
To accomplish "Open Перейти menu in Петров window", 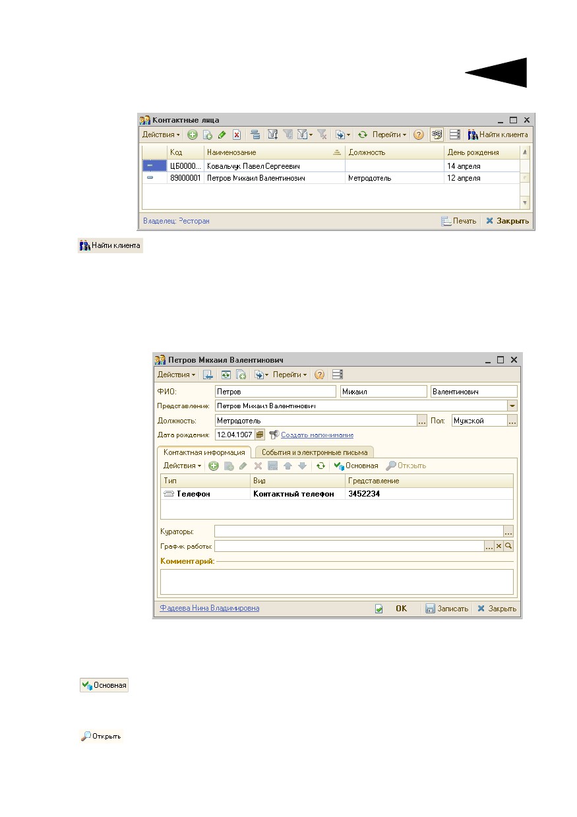I will click(289, 375).
